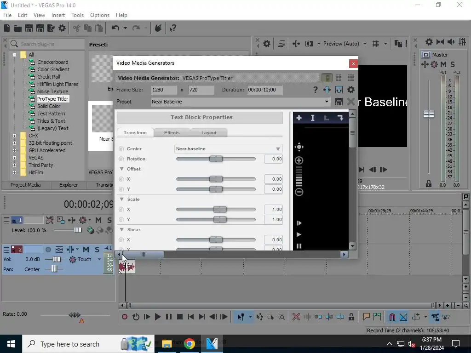Expand the VEGAS folder in plug-in tree
This screenshot has width=471, height=353.
(14, 158)
